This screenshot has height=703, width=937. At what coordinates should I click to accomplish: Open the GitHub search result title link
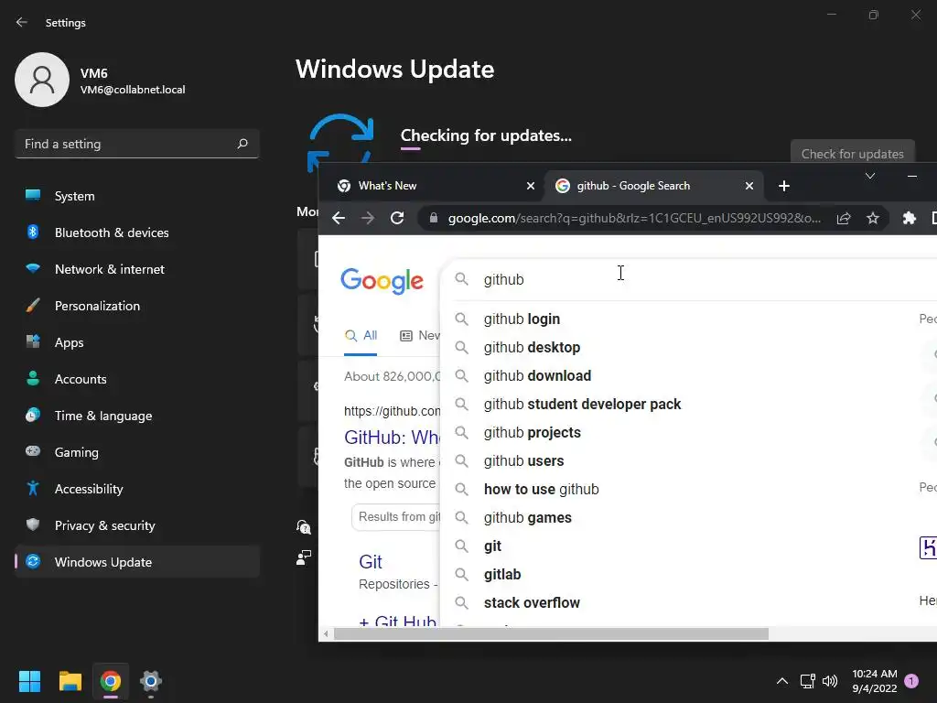click(392, 438)
